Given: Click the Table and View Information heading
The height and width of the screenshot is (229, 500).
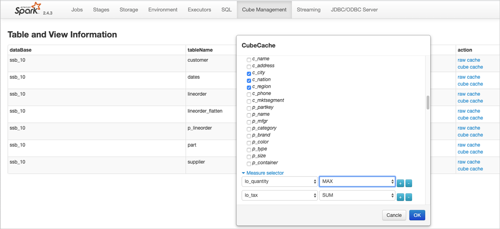Looking at the screenshot, I should tap(62, 35).
